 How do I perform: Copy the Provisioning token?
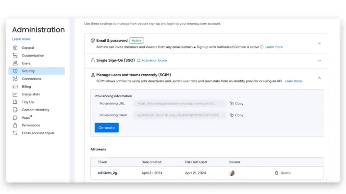click(236, 115)
